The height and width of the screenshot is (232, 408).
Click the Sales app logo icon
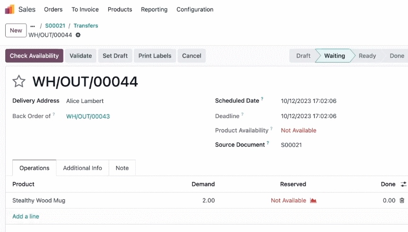9,9
